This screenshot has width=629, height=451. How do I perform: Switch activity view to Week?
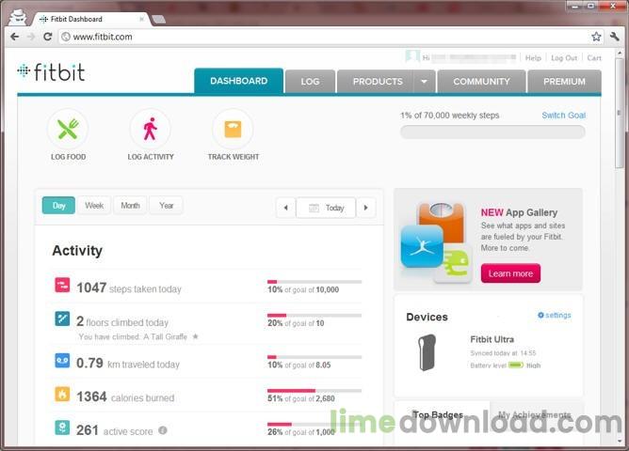tap(94, 206)
